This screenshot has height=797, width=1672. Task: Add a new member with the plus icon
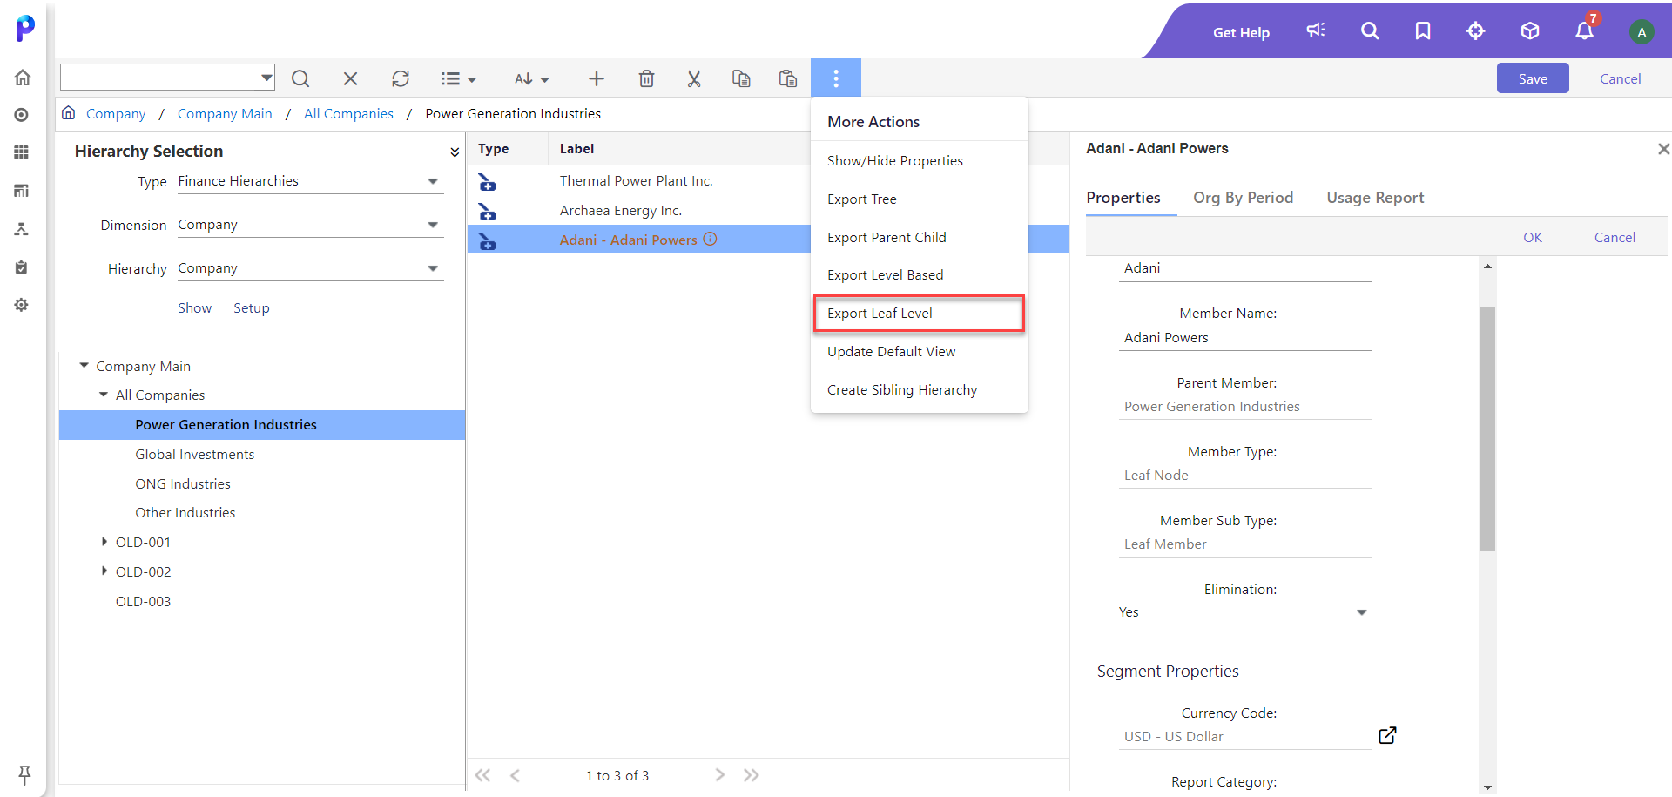597,78
